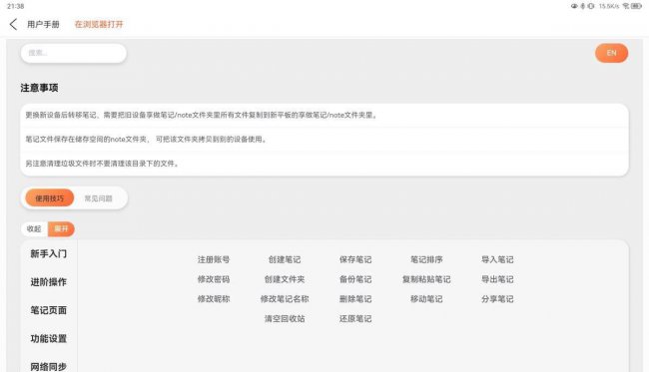The height and width of the screenshot is (372, 649).
Task: Open the 笔记页面 category
Action: (49, 310)
